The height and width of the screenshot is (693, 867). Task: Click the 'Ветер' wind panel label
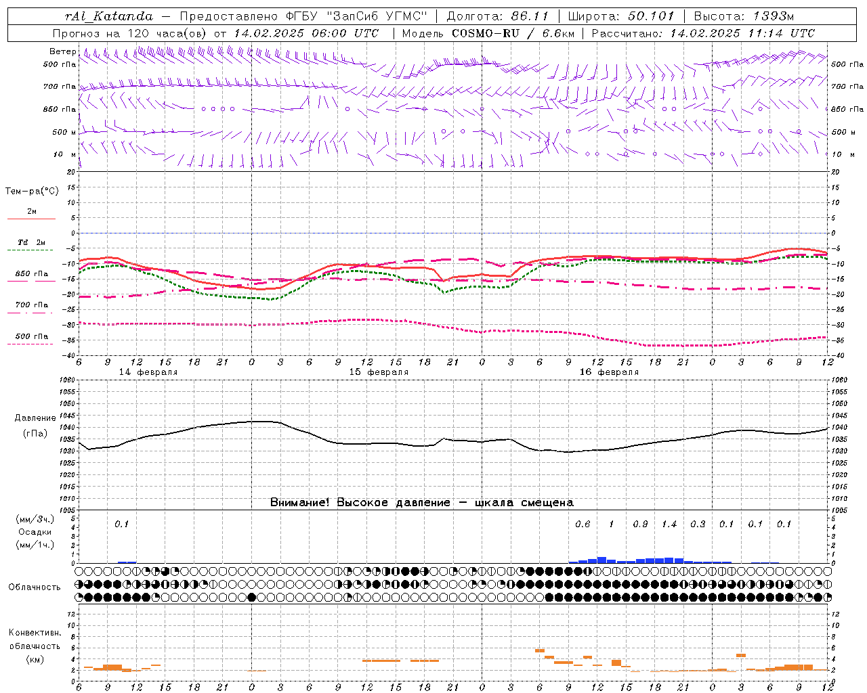pos(62,51)
